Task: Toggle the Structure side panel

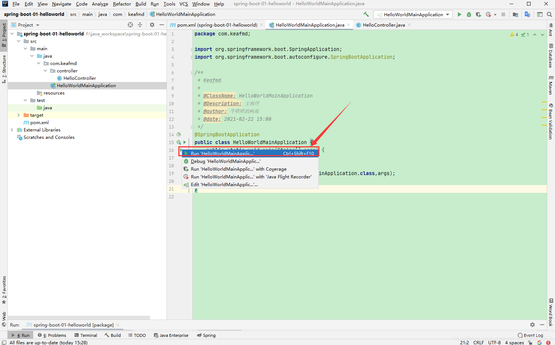Action: point(4,68)
